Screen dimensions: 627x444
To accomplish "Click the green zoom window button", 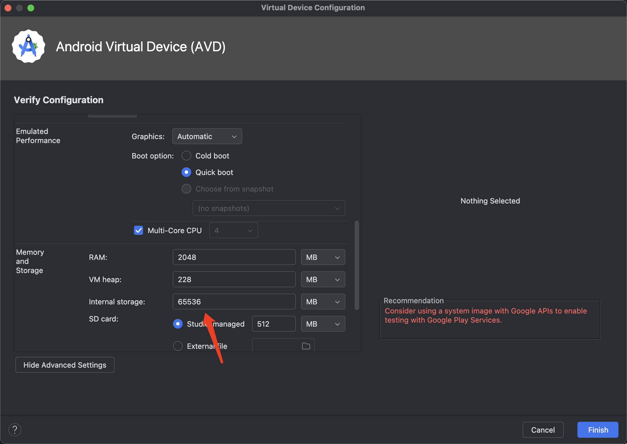I will pyautogui.click(x=31, y=8).
